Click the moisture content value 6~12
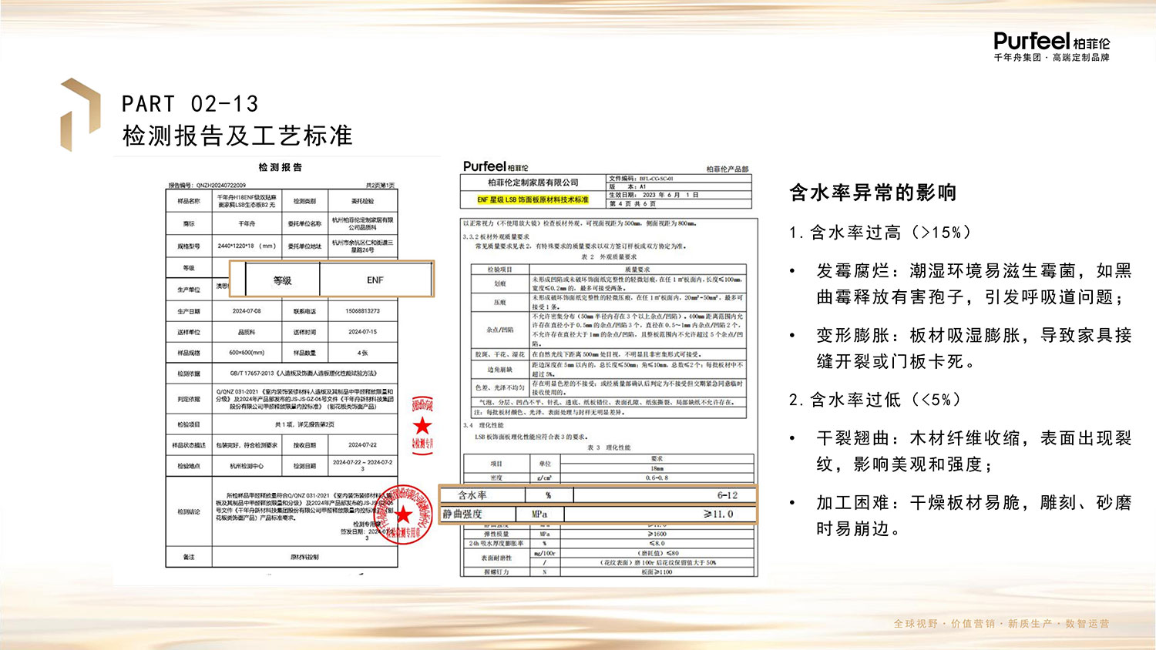 point(728,495)
